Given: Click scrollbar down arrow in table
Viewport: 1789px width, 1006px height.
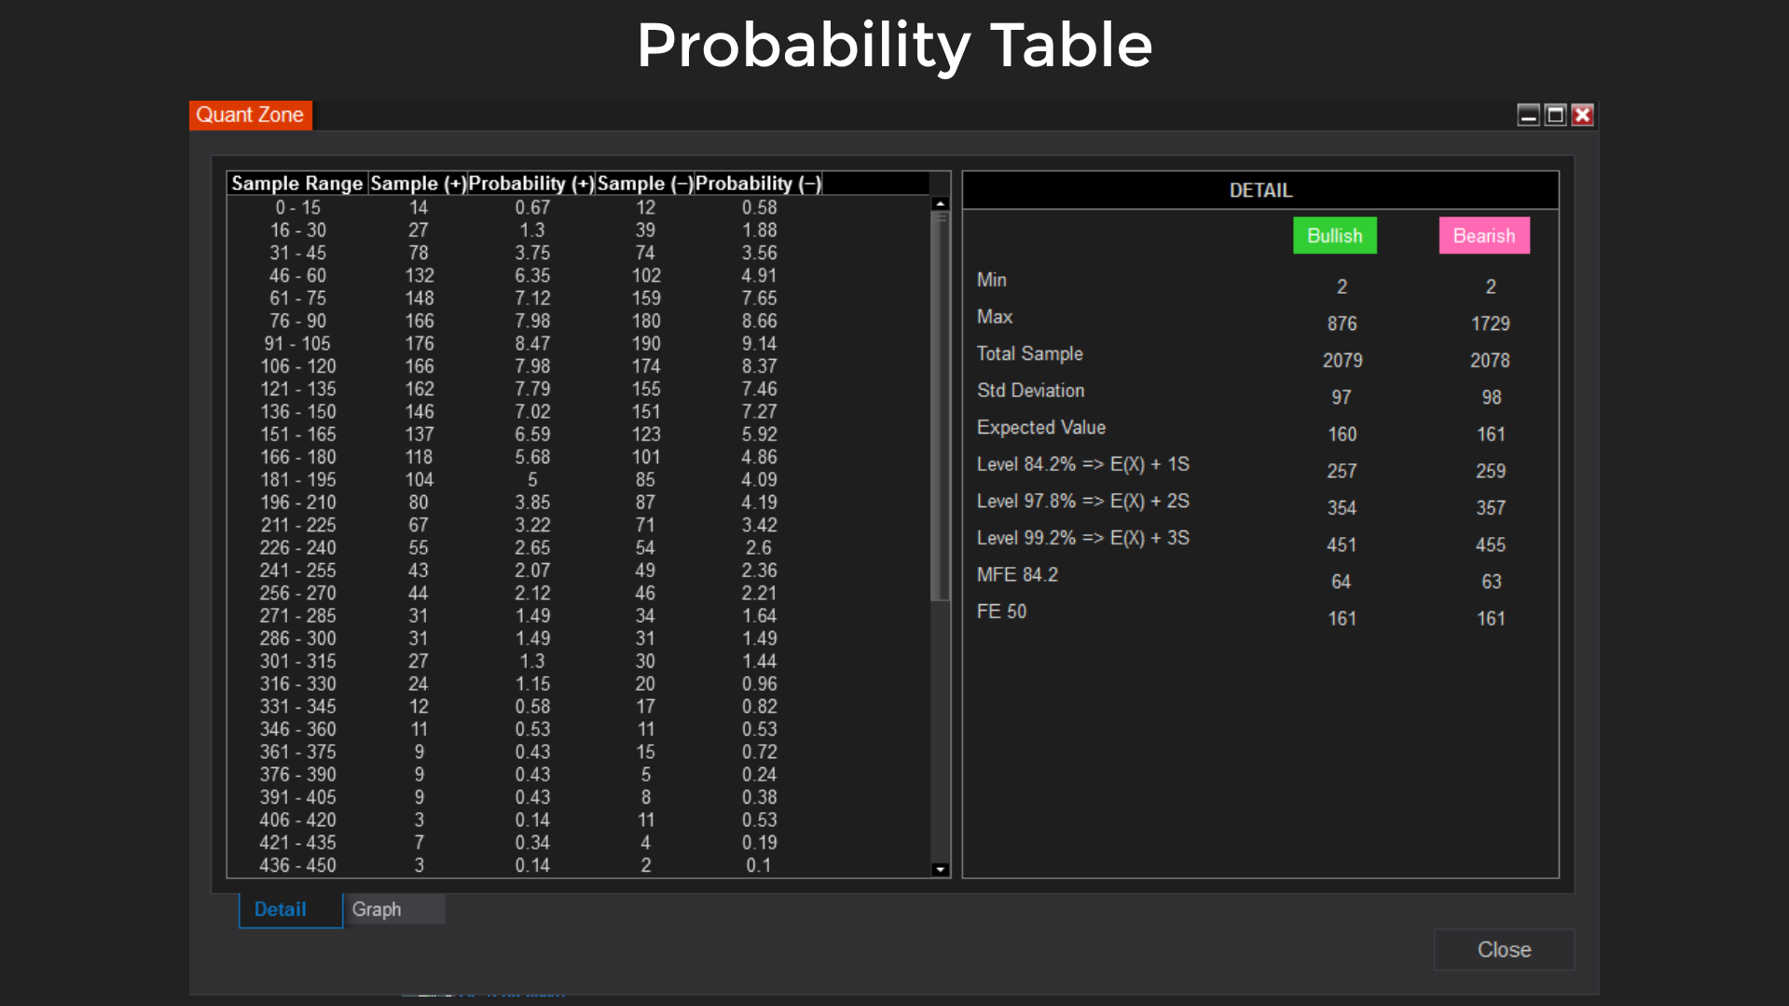Looking at the screenshot, I should coord(940,869).
